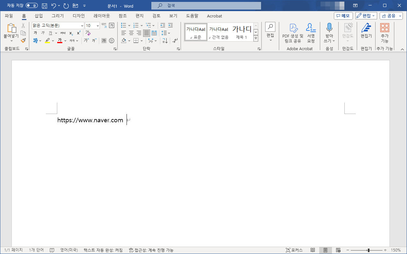Screen dimensions: 407x254
Task: Open font dialog launcher
Action: click(x=115, y=49)
